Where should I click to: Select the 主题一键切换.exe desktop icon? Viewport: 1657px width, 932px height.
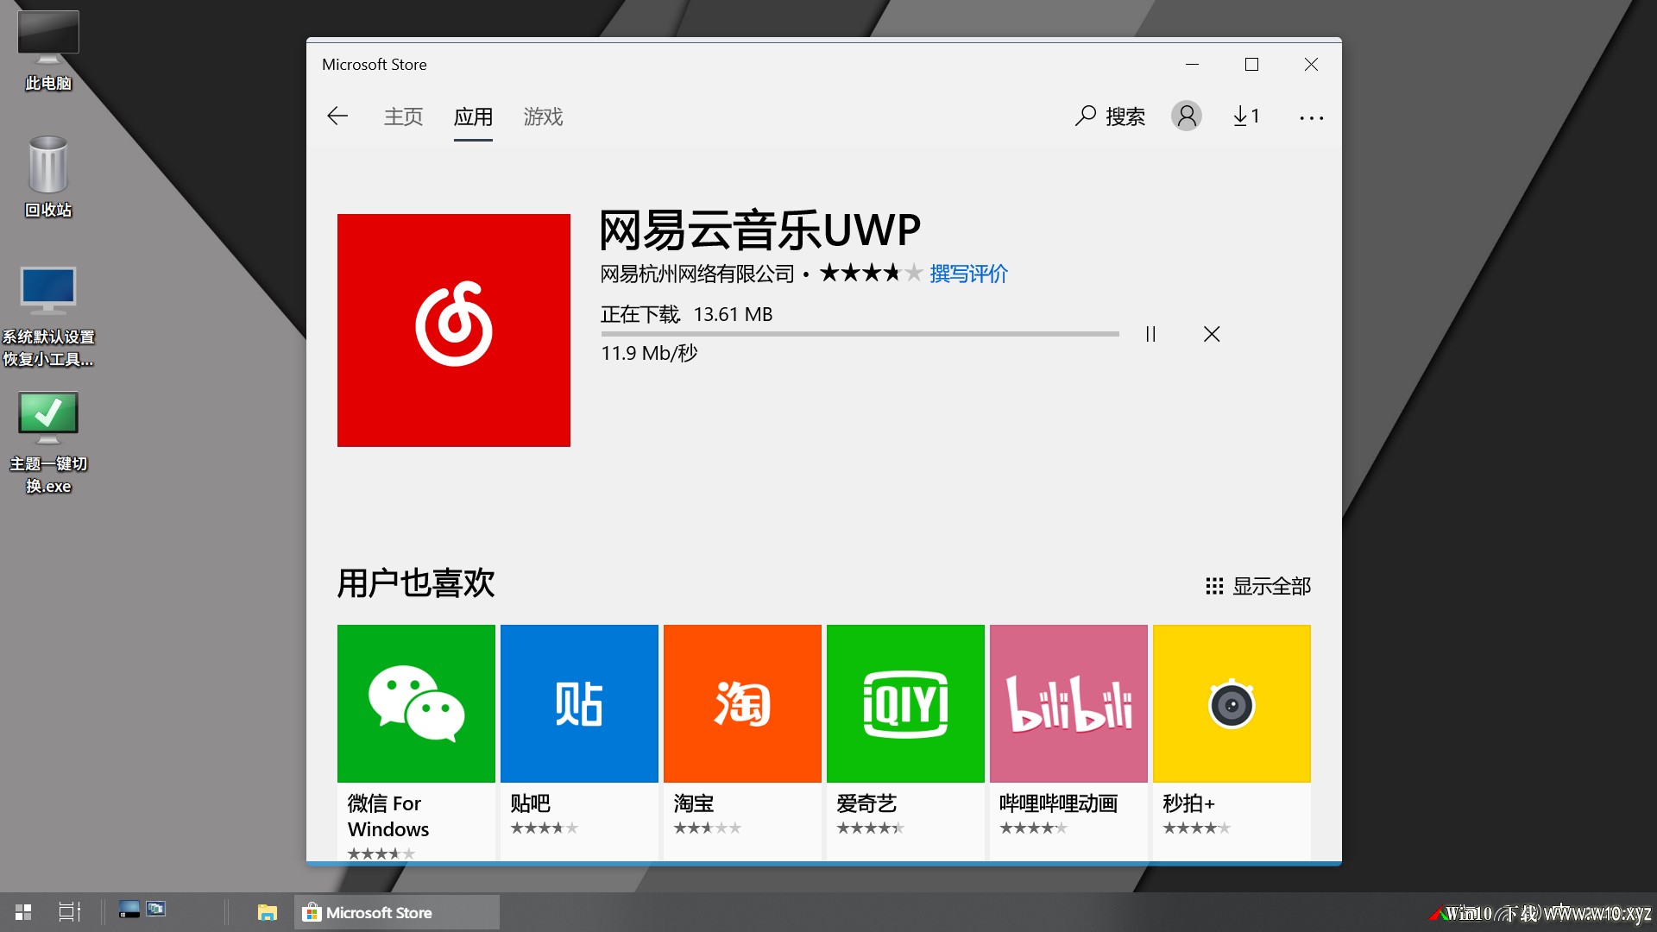tap(48, 443)
